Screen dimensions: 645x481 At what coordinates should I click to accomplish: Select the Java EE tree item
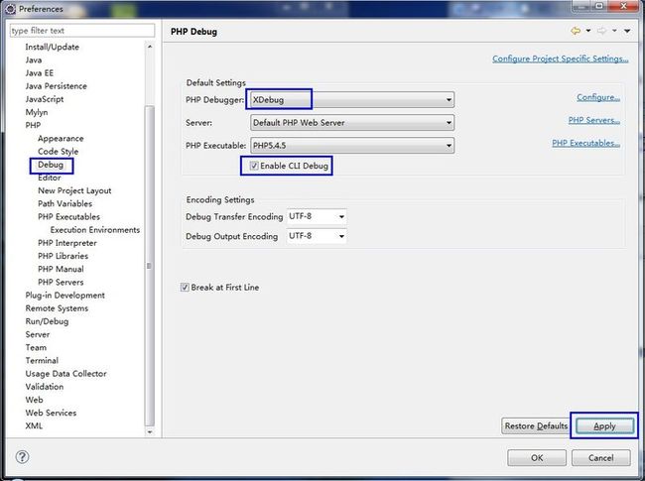point(40,73)
